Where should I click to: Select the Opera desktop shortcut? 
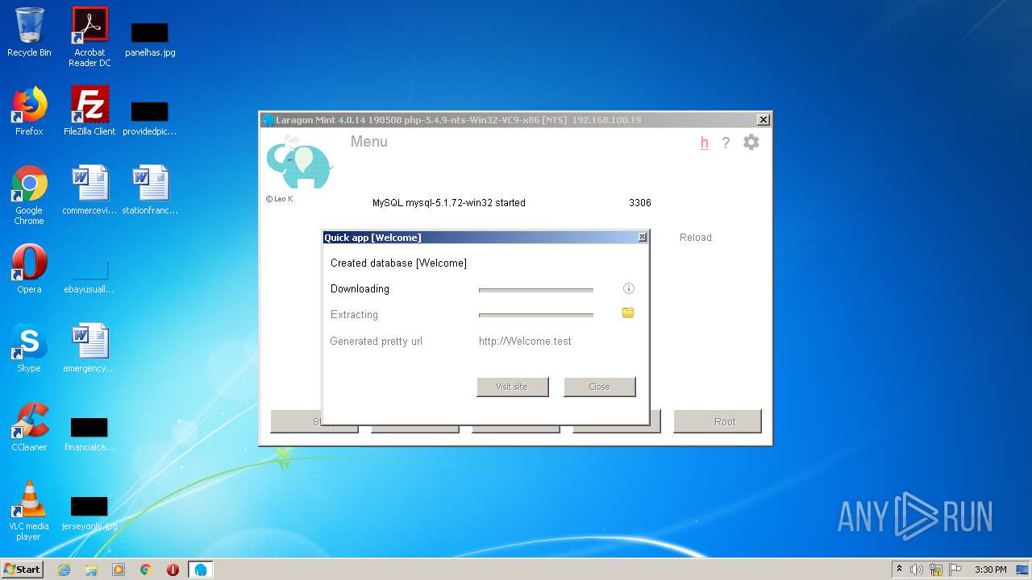pyautogui.click(x=29, y=269)
